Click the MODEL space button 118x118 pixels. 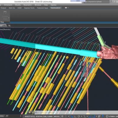(57, 117)
